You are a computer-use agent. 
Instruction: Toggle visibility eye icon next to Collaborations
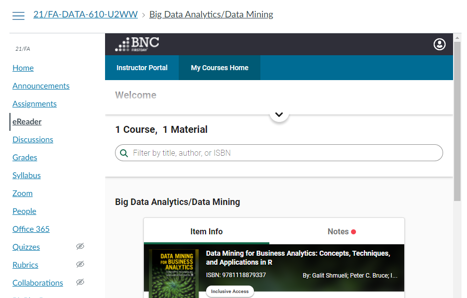[80, 282]
